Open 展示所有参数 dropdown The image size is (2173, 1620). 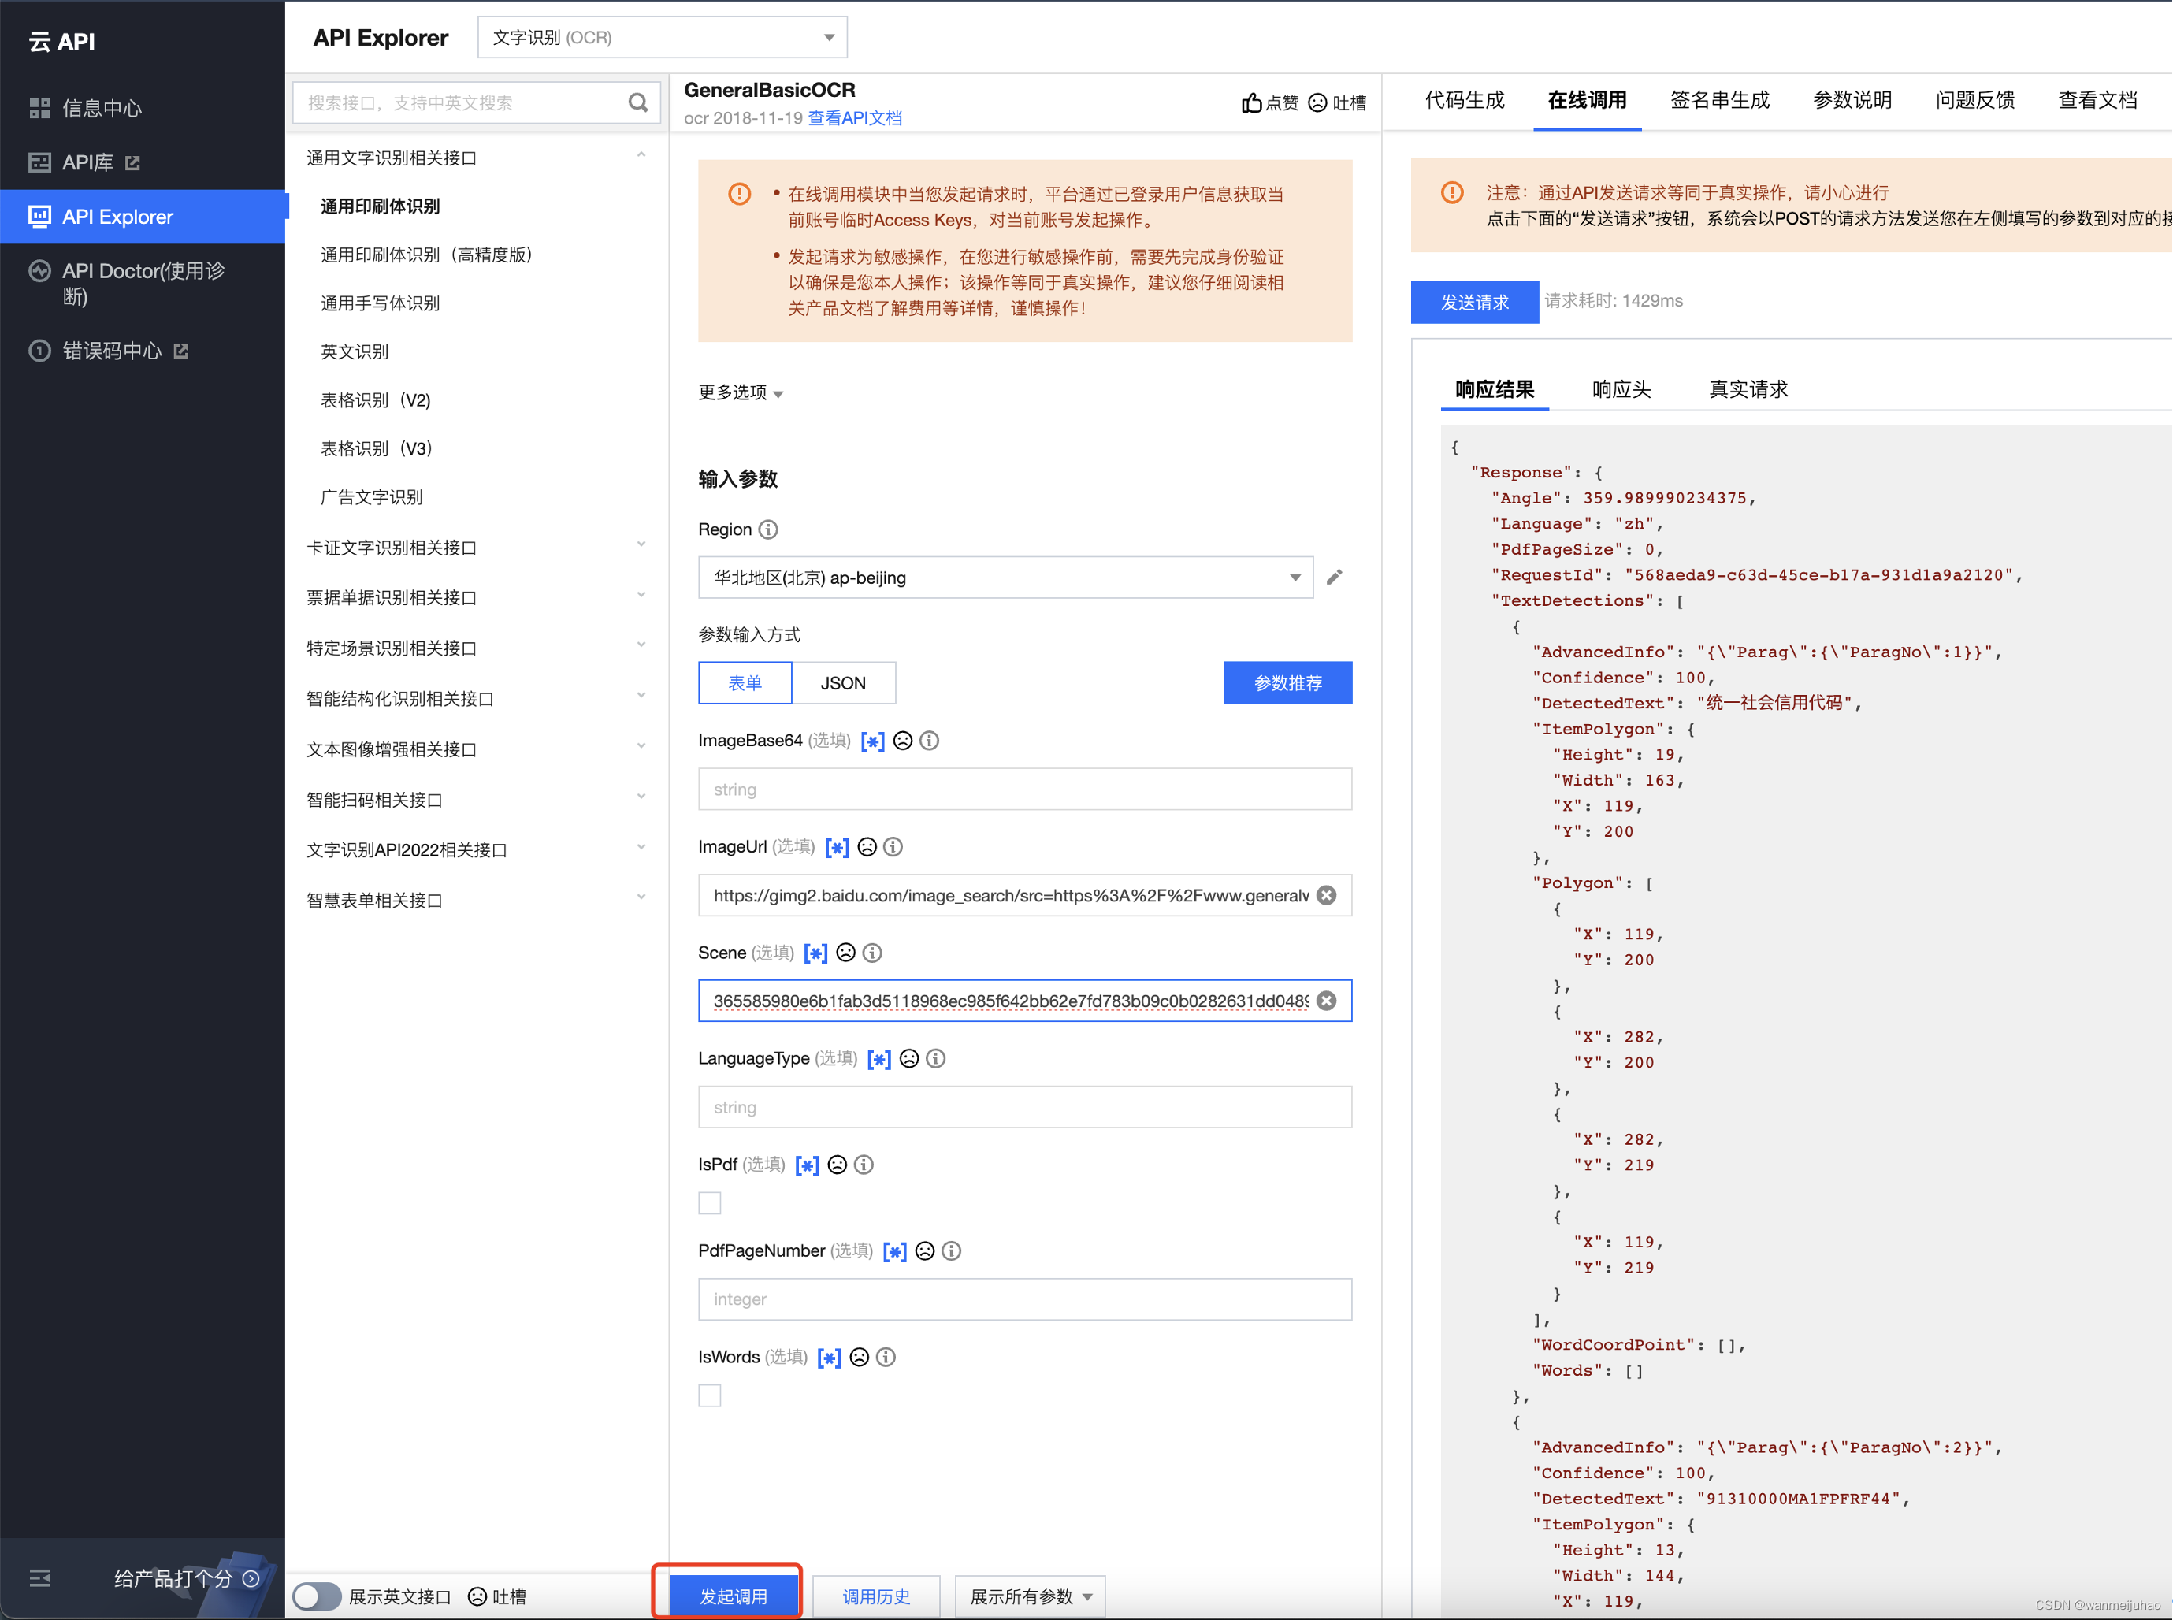(1031, 1597)
